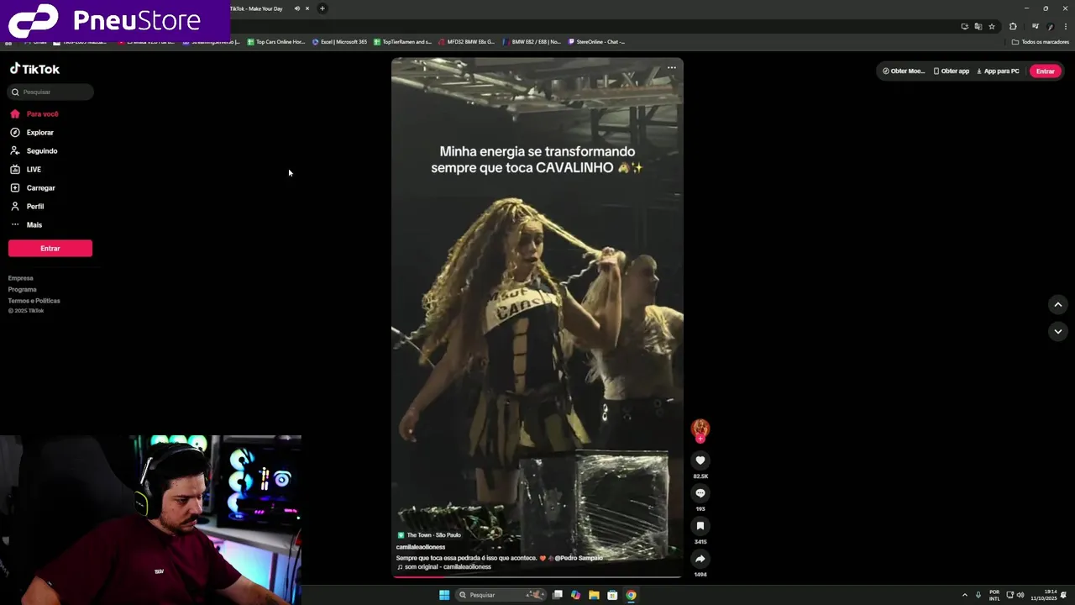1075x605 pixels.
Task: Open the Windows Start menu
Action: click(x=444, y=595)
